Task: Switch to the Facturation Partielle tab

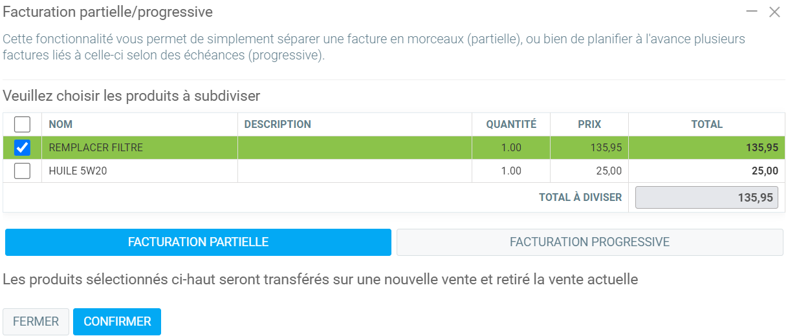Action: coord(198,242)
